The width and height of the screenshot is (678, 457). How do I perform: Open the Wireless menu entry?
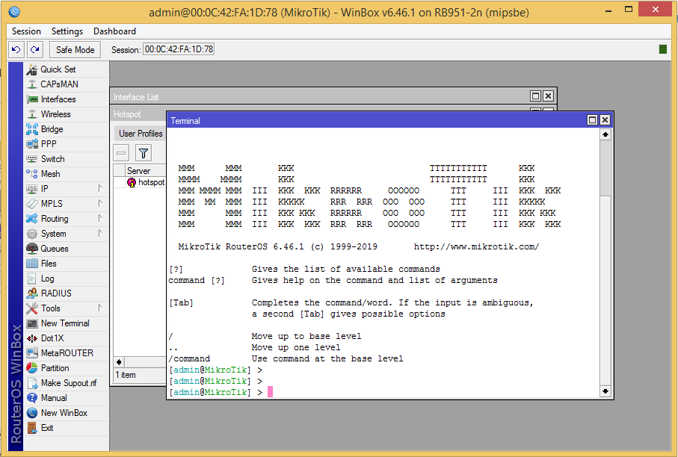[x=55, y=114]
